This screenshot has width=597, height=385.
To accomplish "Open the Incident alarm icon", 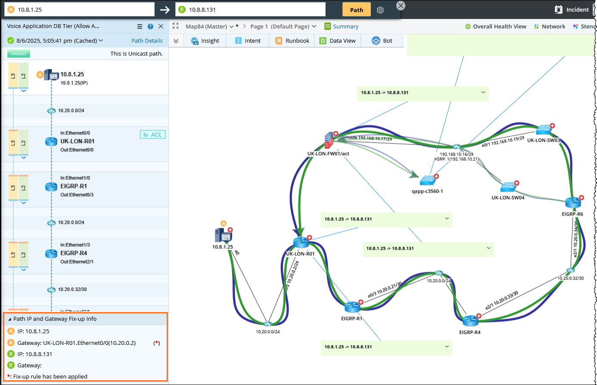I will click(x=559, y=9).
